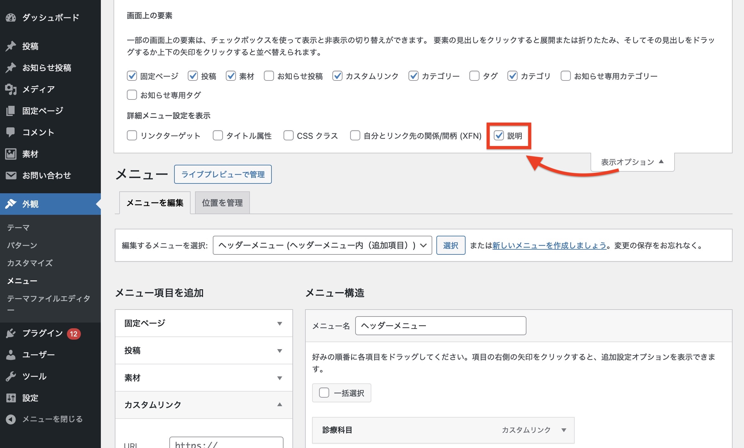The image size is (744, 448).
Task: Click the collapse menu arrow icon
Action: point(11,419)
